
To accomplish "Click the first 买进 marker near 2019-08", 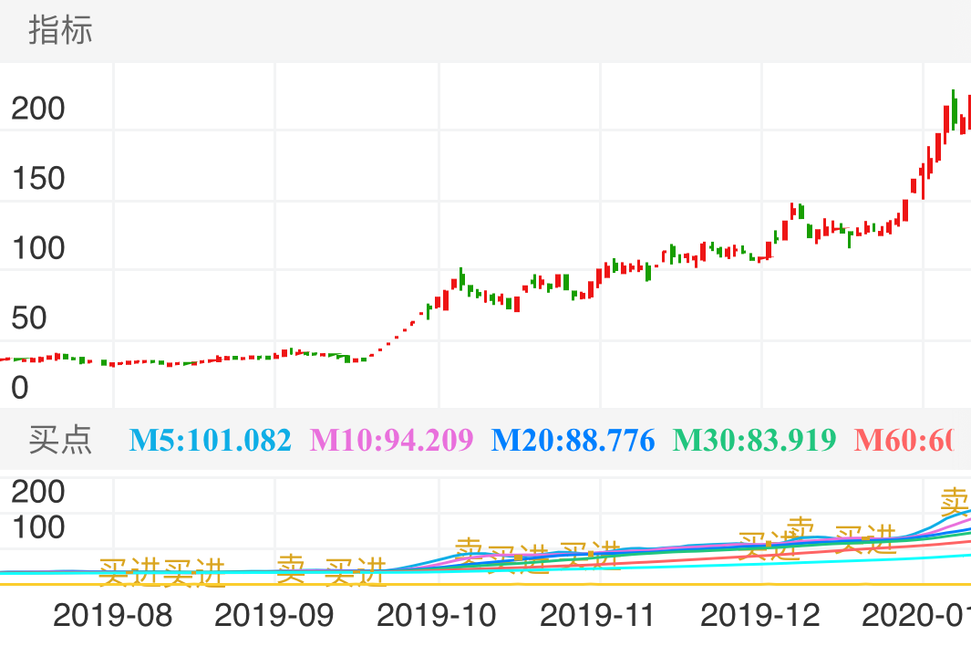I will pos(129,573).
